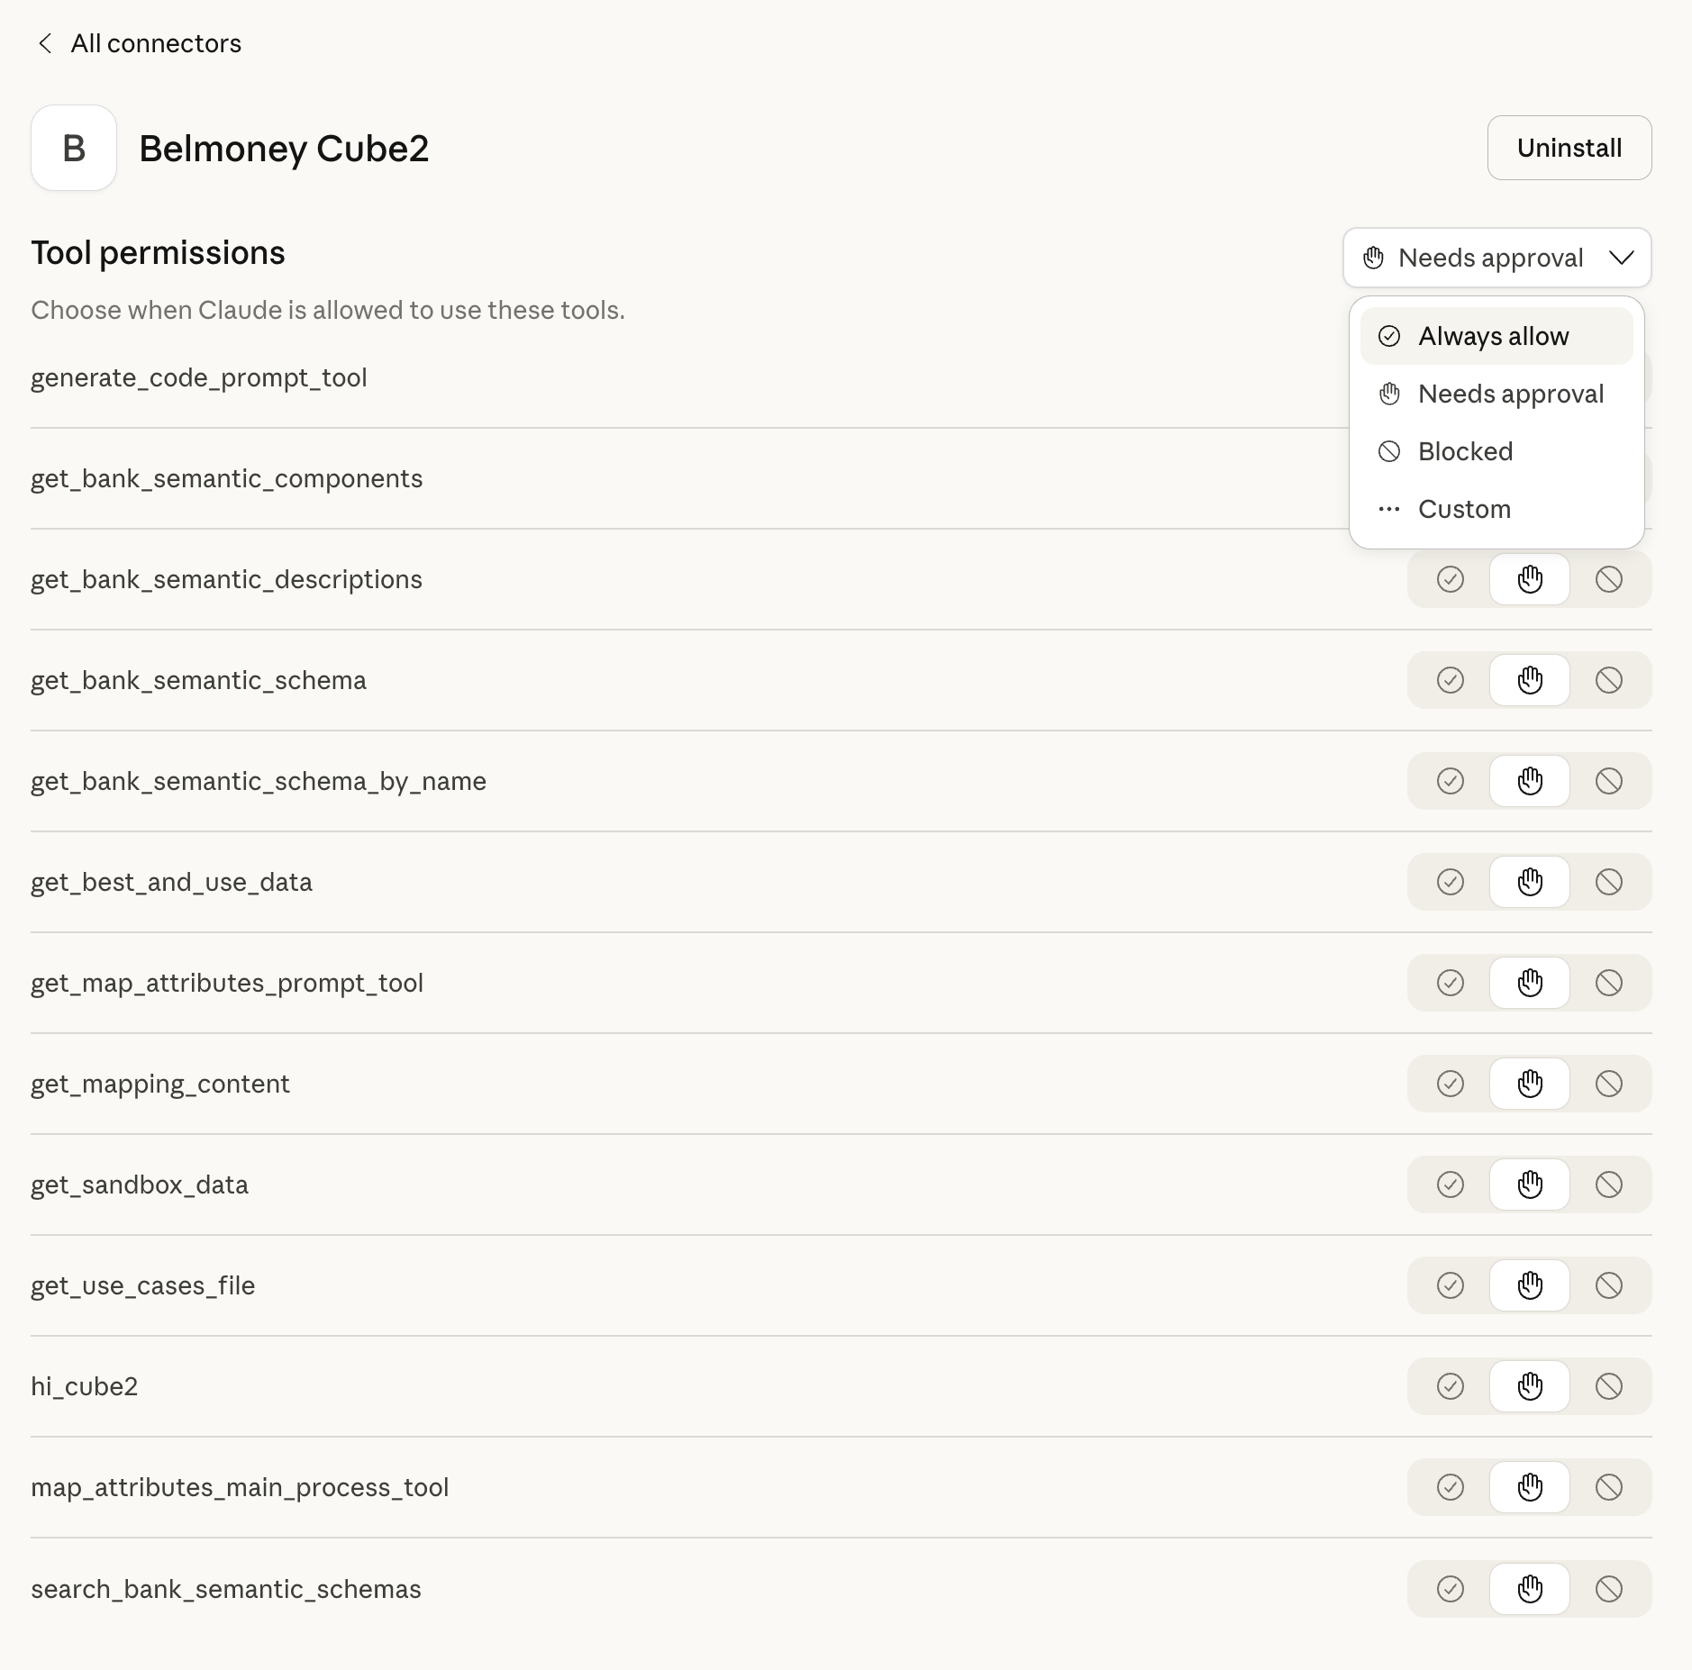Uninstall the Belmoney Cube2 connector

tap(1569, 148)
